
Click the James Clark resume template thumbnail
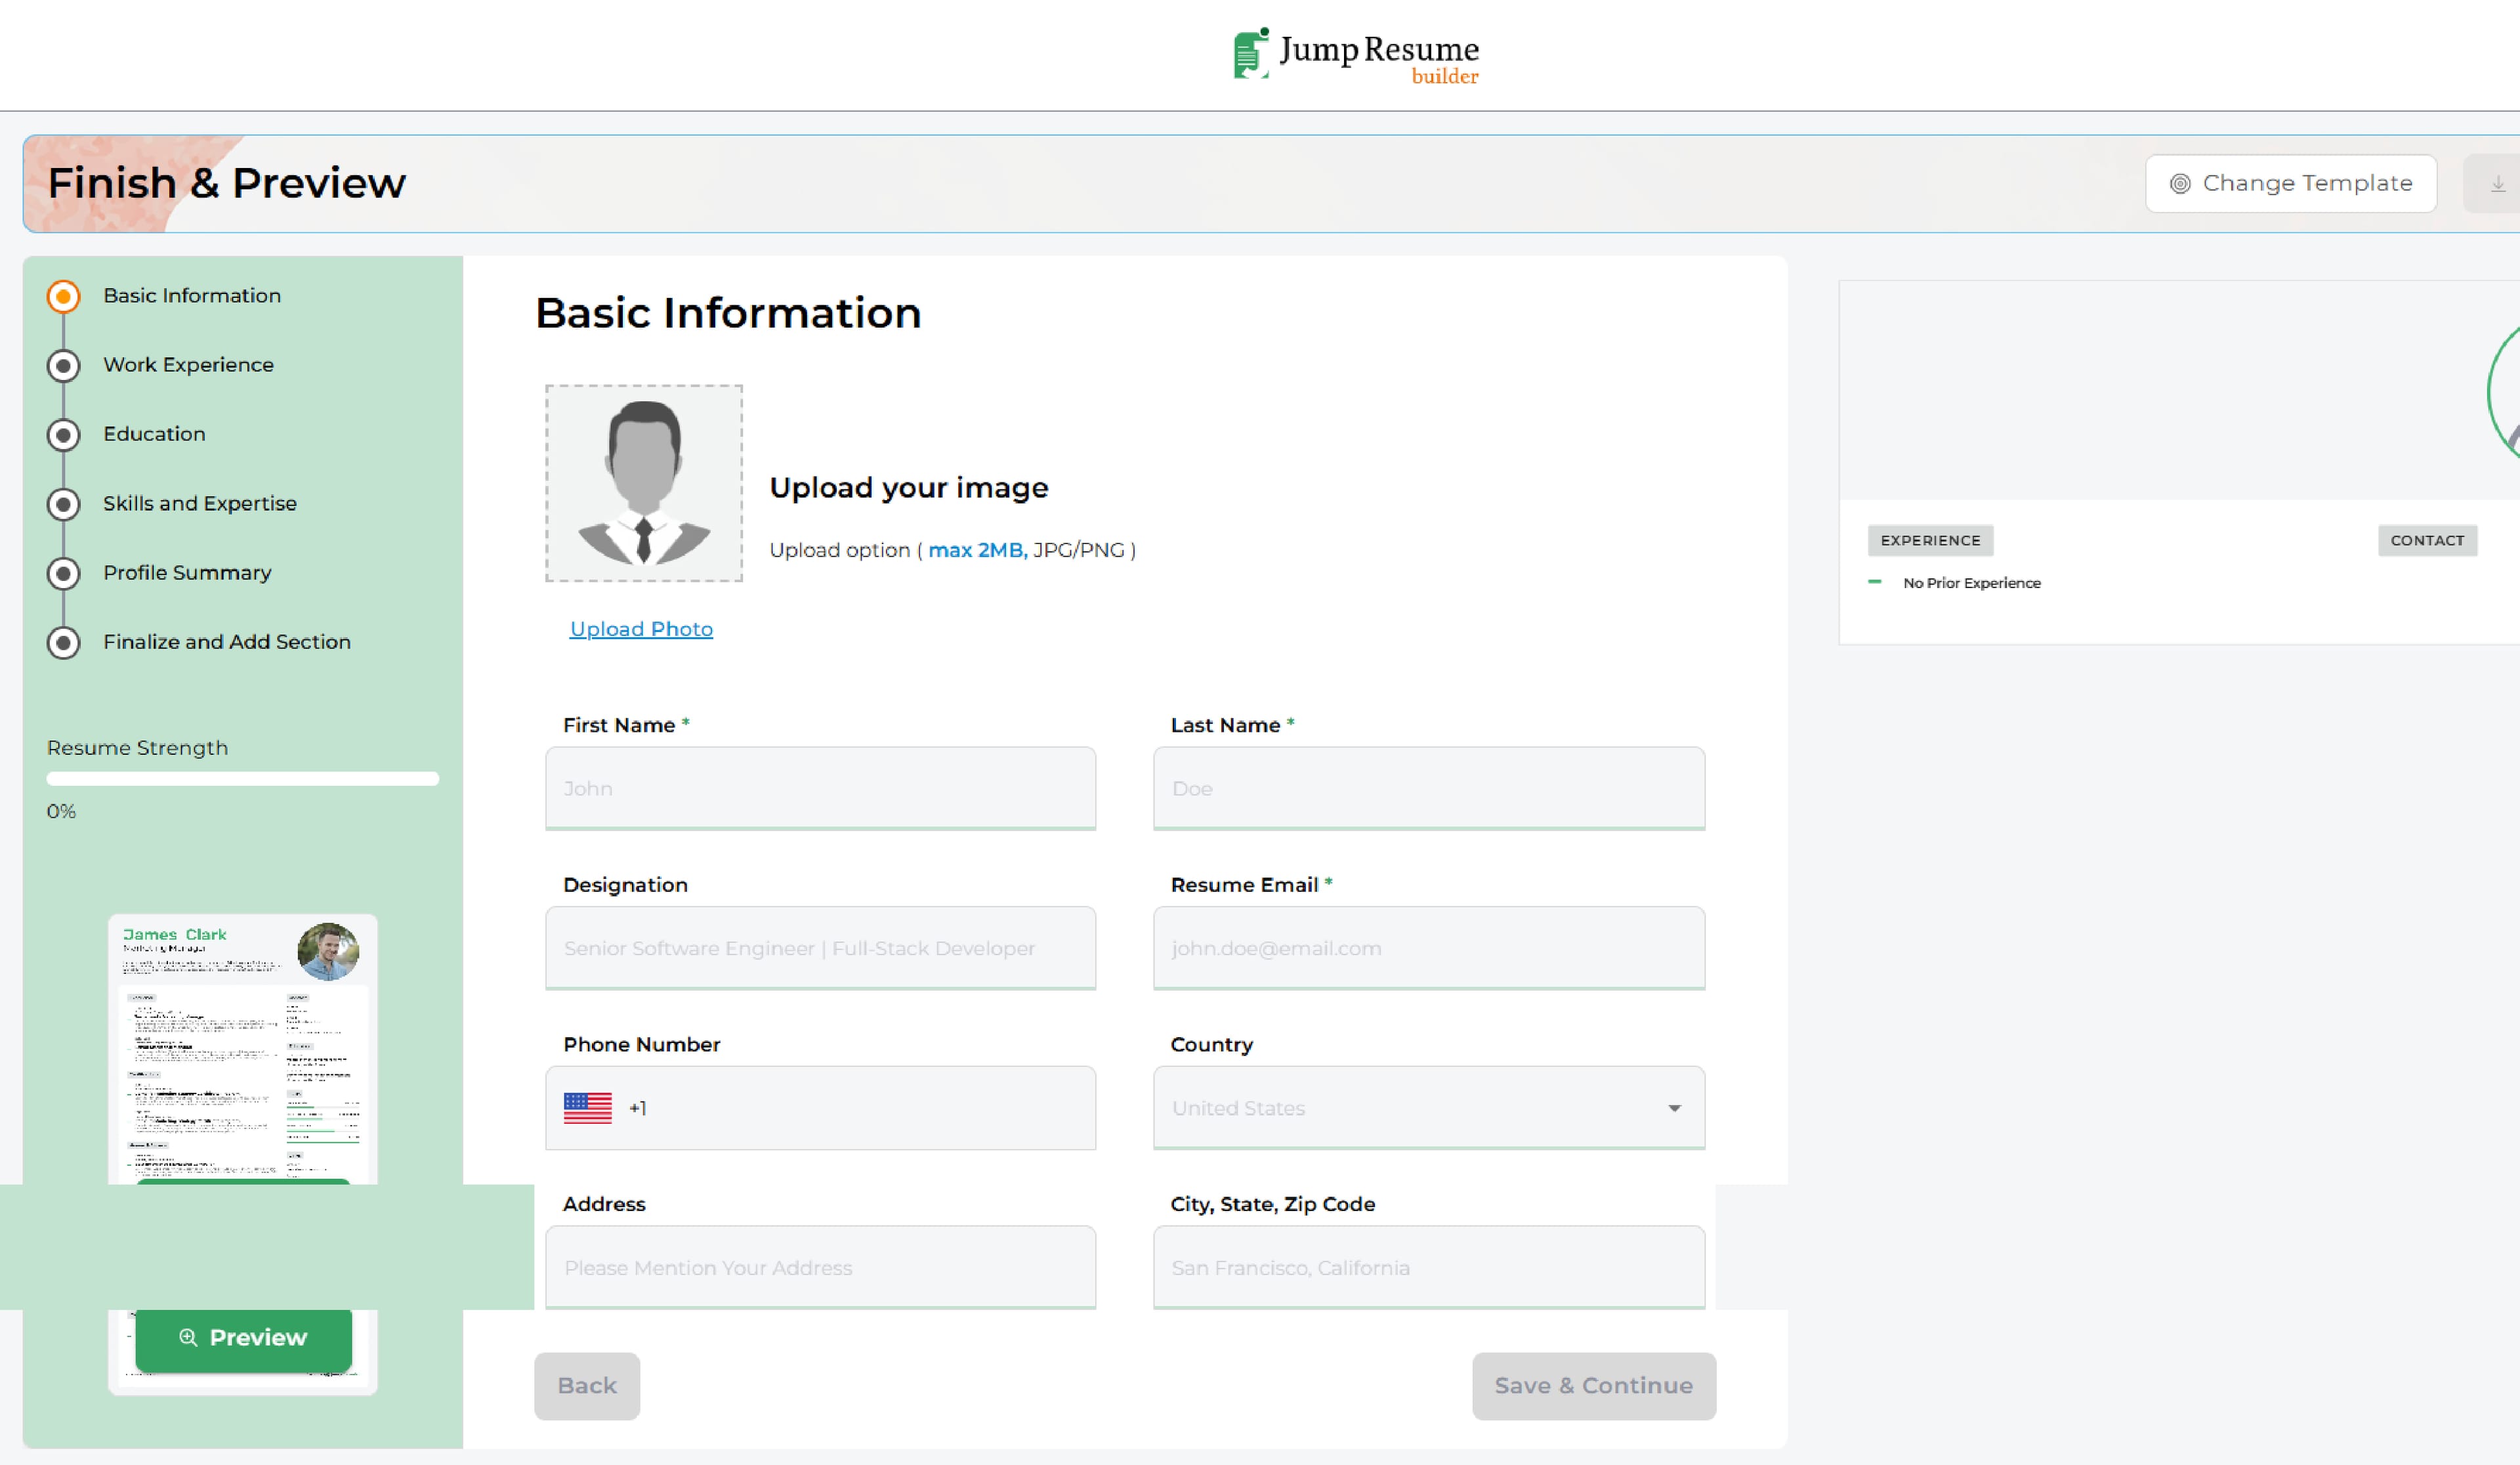(x=242, y=1050)
